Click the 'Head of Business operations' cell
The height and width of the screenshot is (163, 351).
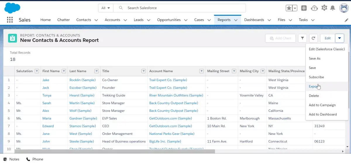[124, 141]
